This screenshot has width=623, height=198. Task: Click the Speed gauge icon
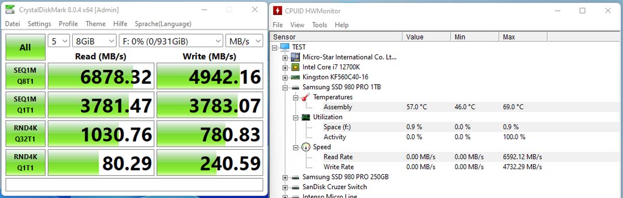[306, 147]
